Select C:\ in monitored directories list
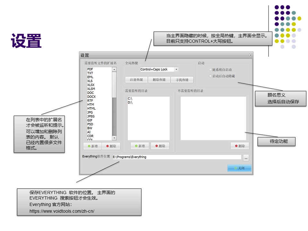 point(130,98)
